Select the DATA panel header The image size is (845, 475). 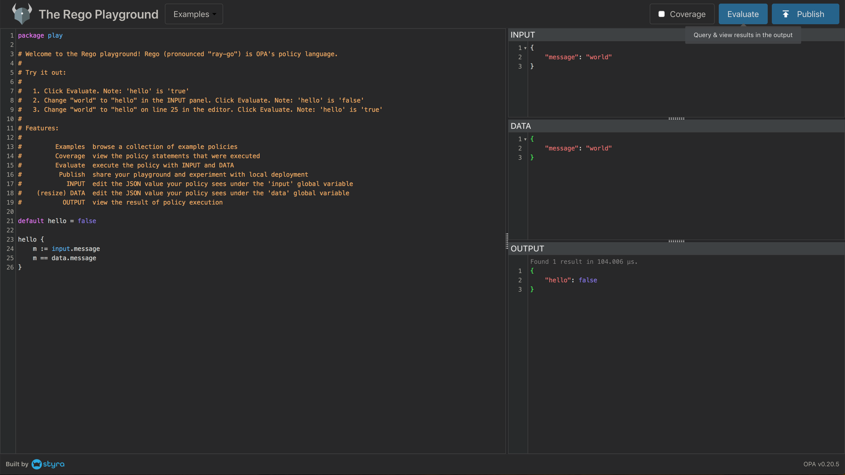[521, 126]
